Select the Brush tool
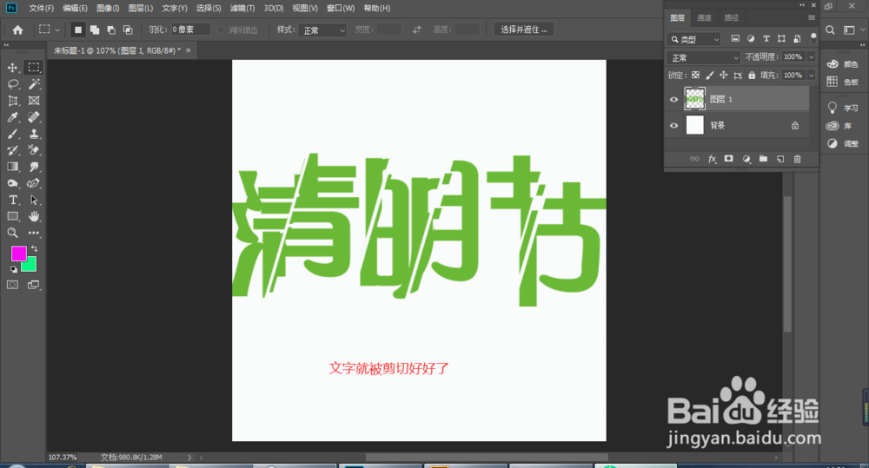This screenshot has height=468, width=869. [12, 134]
